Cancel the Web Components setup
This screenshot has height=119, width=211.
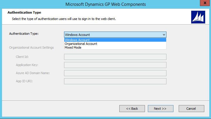click(x=191, y=109)
